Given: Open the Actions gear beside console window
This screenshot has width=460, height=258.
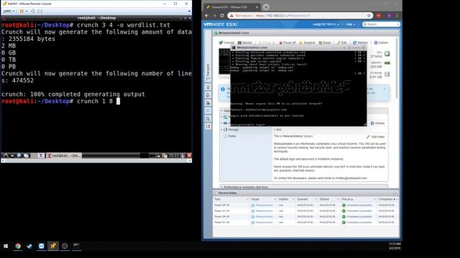Looking at the screenshot, I should [x=377, y=123].
